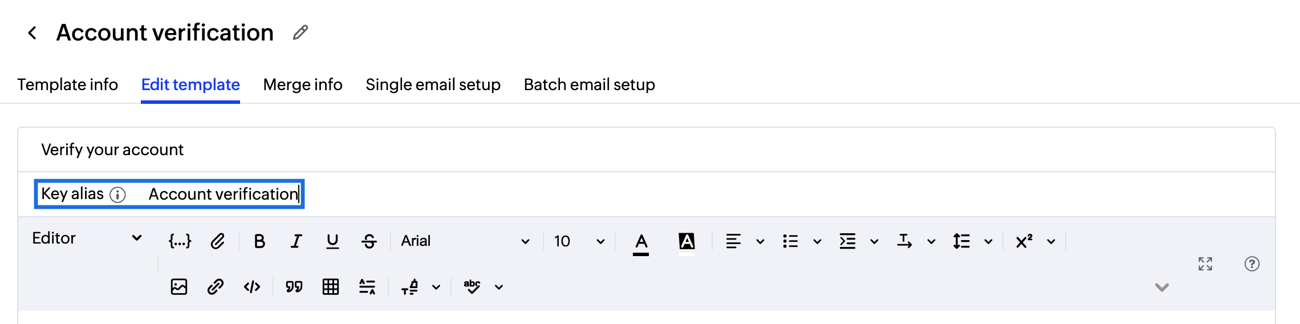
Task: Toggle italic formatting
Action: [x=296, y=241]
